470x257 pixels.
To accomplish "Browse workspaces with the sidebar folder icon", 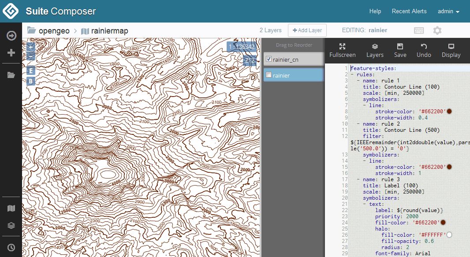I will coord(11,75).
